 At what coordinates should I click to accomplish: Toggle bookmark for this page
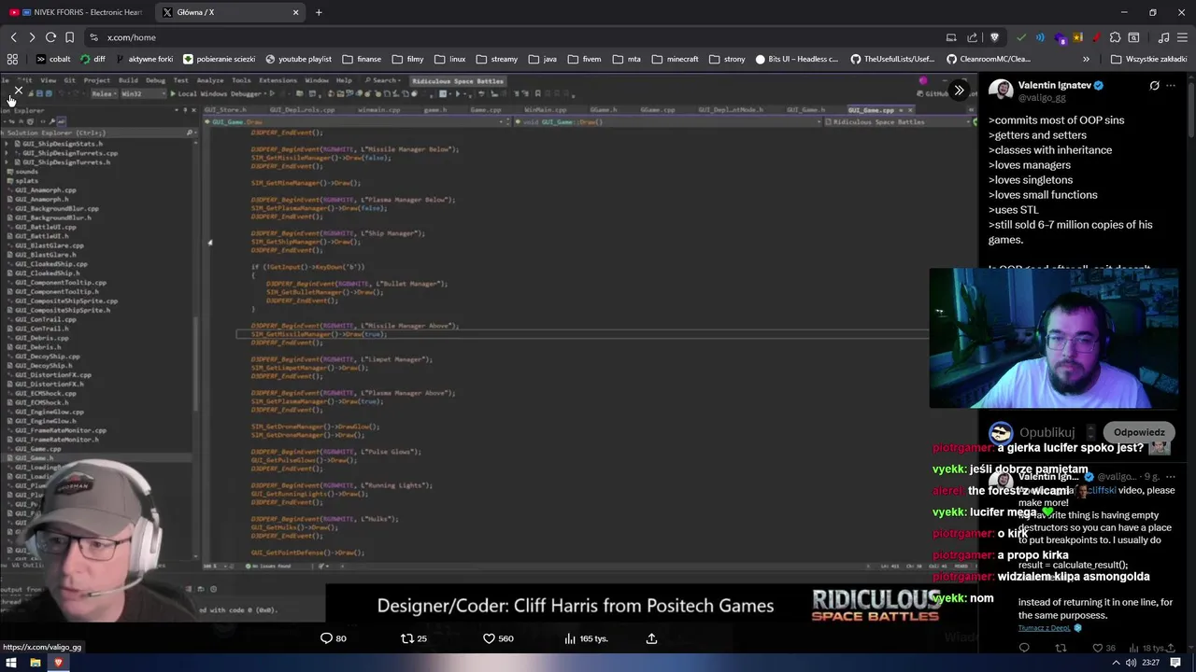tap(69, 37)
